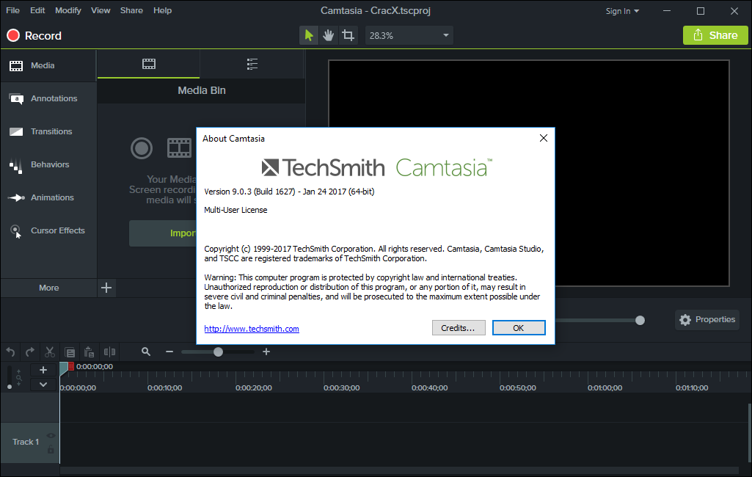Screen dimensions: 752x477
Task: Click the Copy icon in timeline toolbar
Action: coord(70,352)
